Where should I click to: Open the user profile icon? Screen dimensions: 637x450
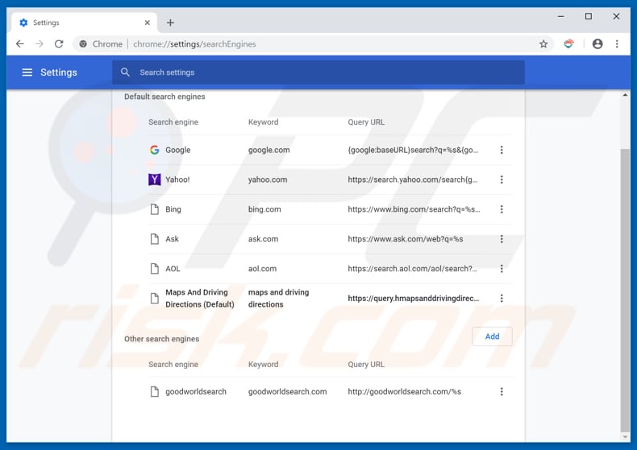pyautogui.click(x=597, y=43)
